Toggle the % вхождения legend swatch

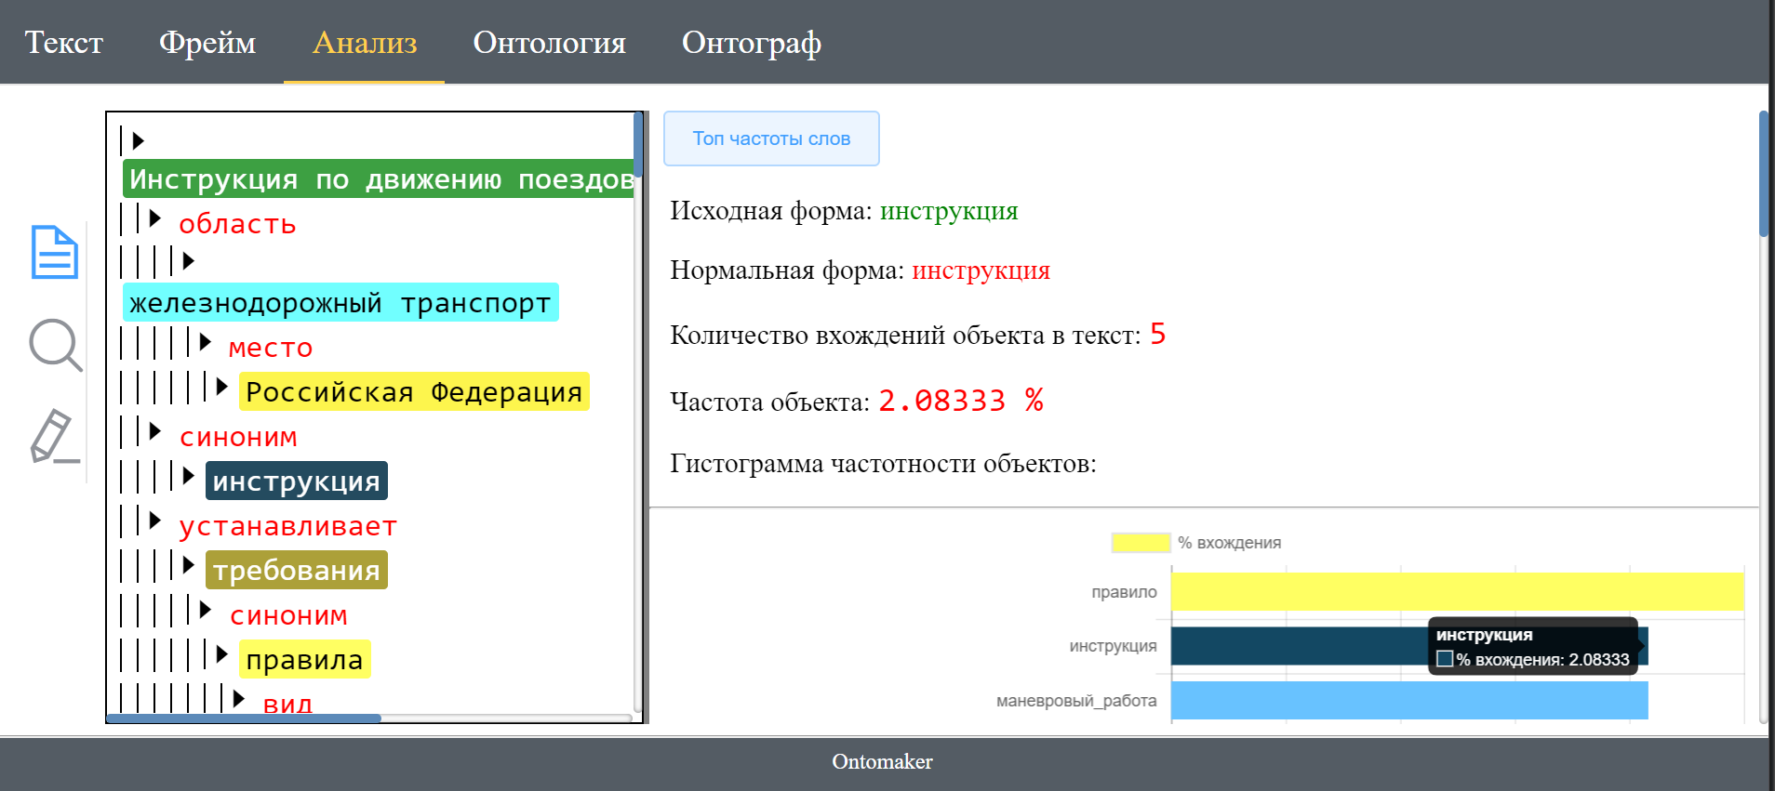coord(1141,543)
